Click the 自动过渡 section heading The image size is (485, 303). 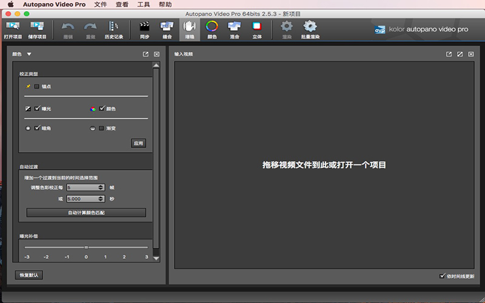pos(28,167)
